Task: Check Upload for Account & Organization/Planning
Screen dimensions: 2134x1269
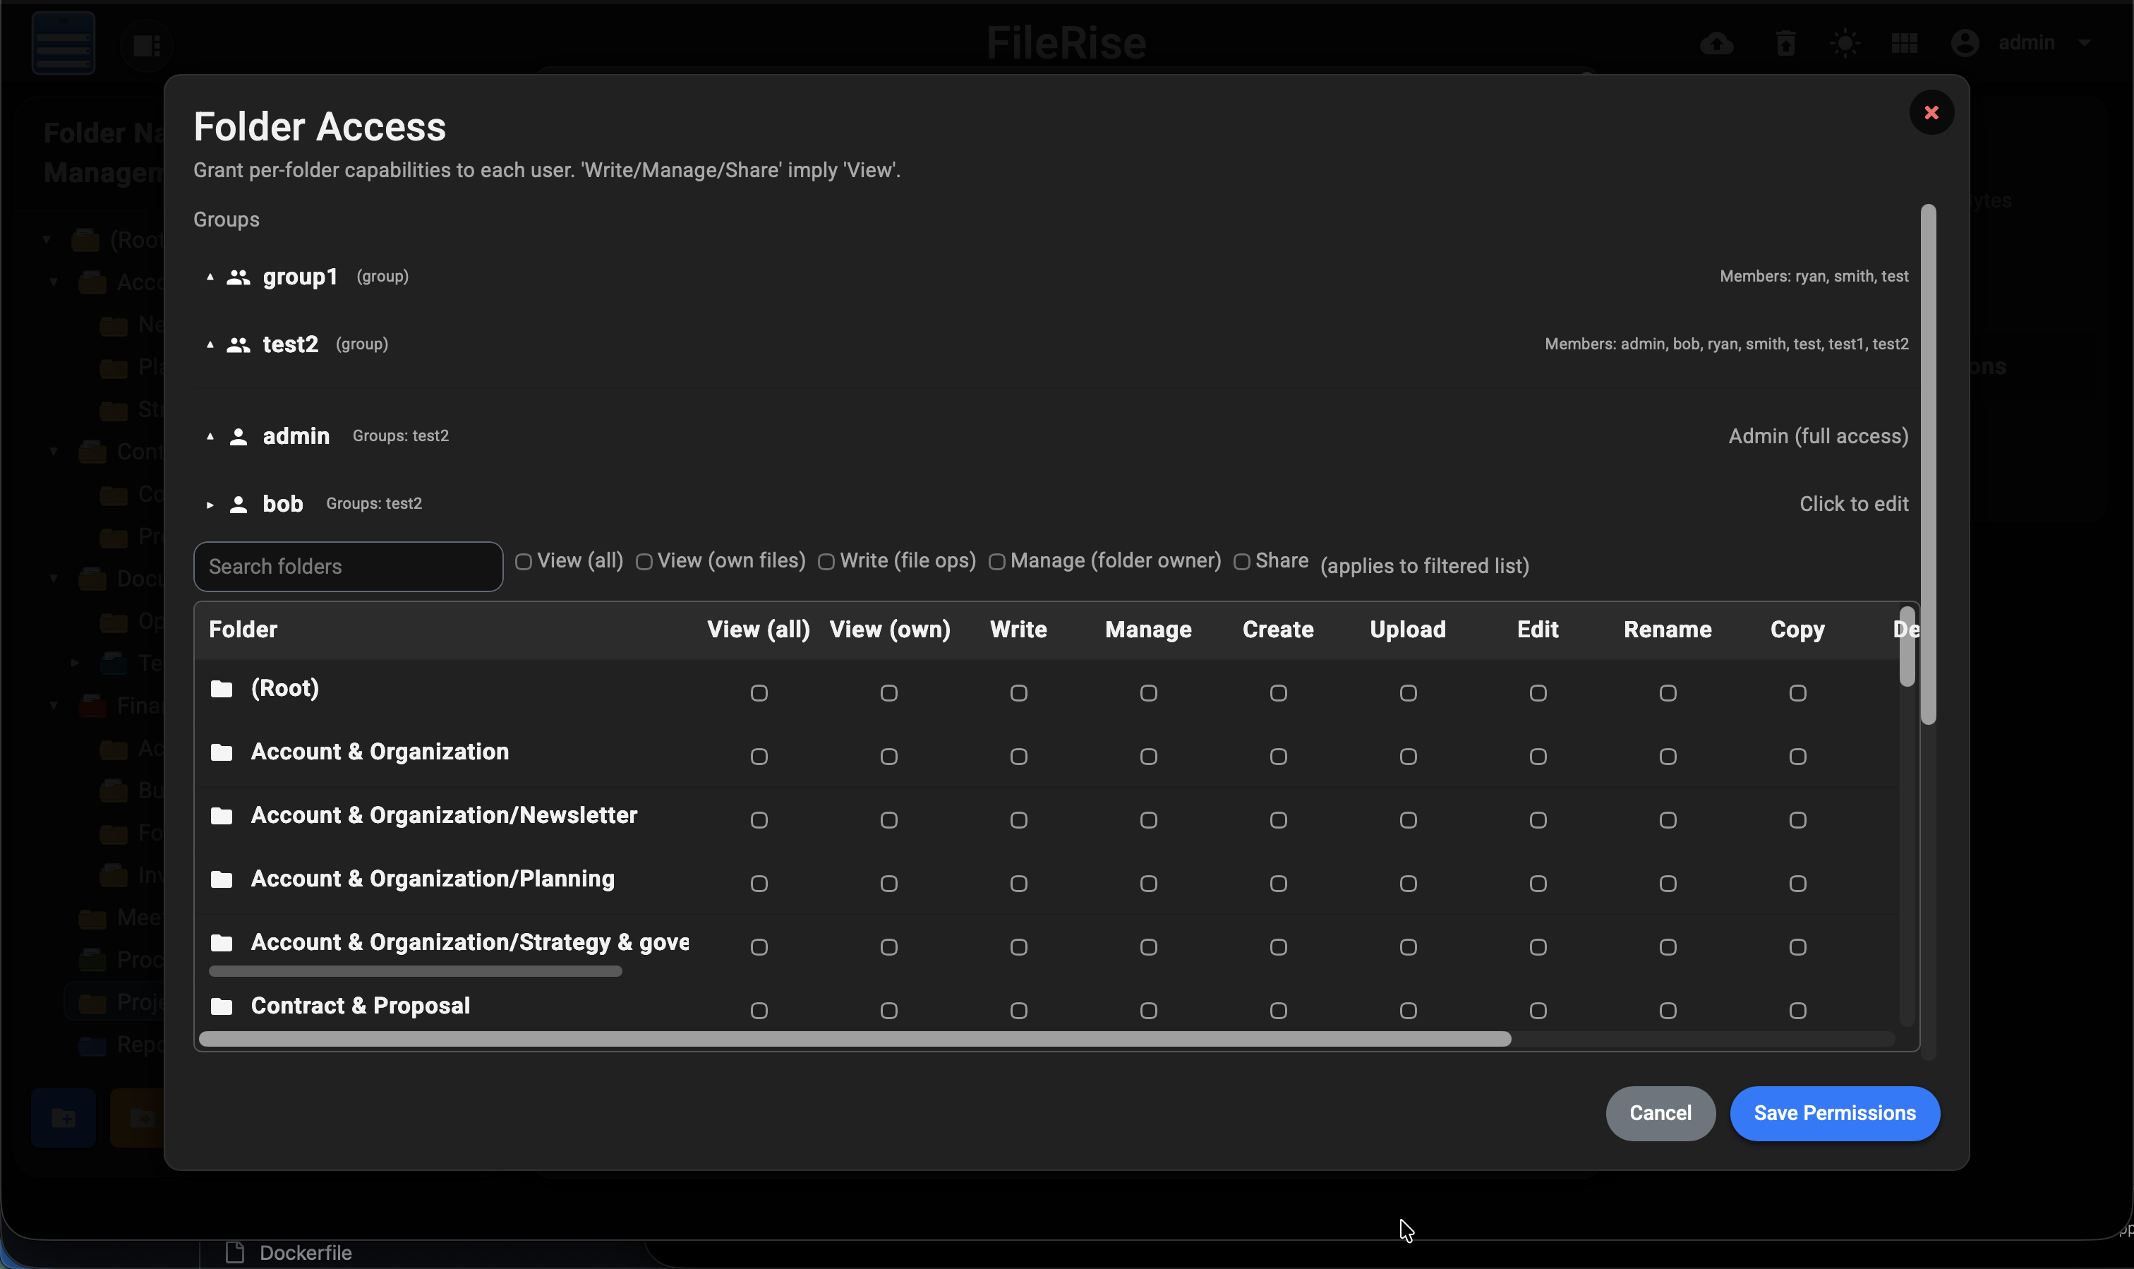Action: point(1407,884)
